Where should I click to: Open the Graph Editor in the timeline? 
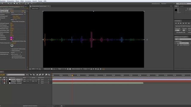[x=49, y=75]
